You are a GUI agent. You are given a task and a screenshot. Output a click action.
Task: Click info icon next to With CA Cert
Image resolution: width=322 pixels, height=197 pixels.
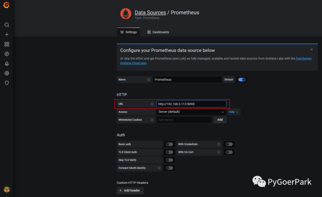(x=219, y=152)
